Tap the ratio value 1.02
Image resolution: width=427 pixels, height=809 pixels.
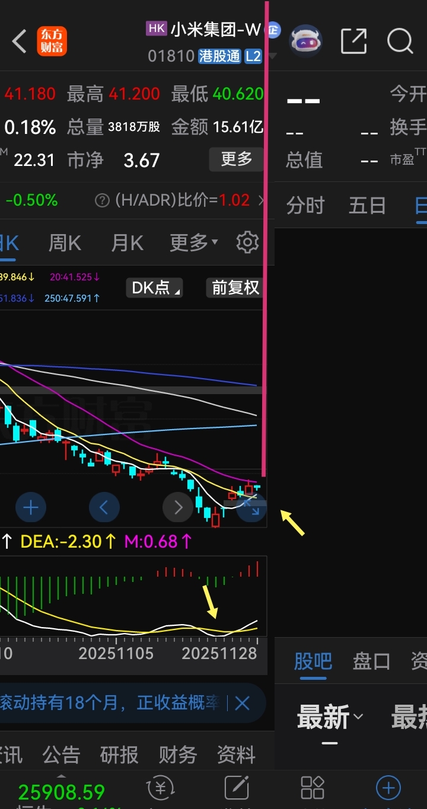[234, 200]
